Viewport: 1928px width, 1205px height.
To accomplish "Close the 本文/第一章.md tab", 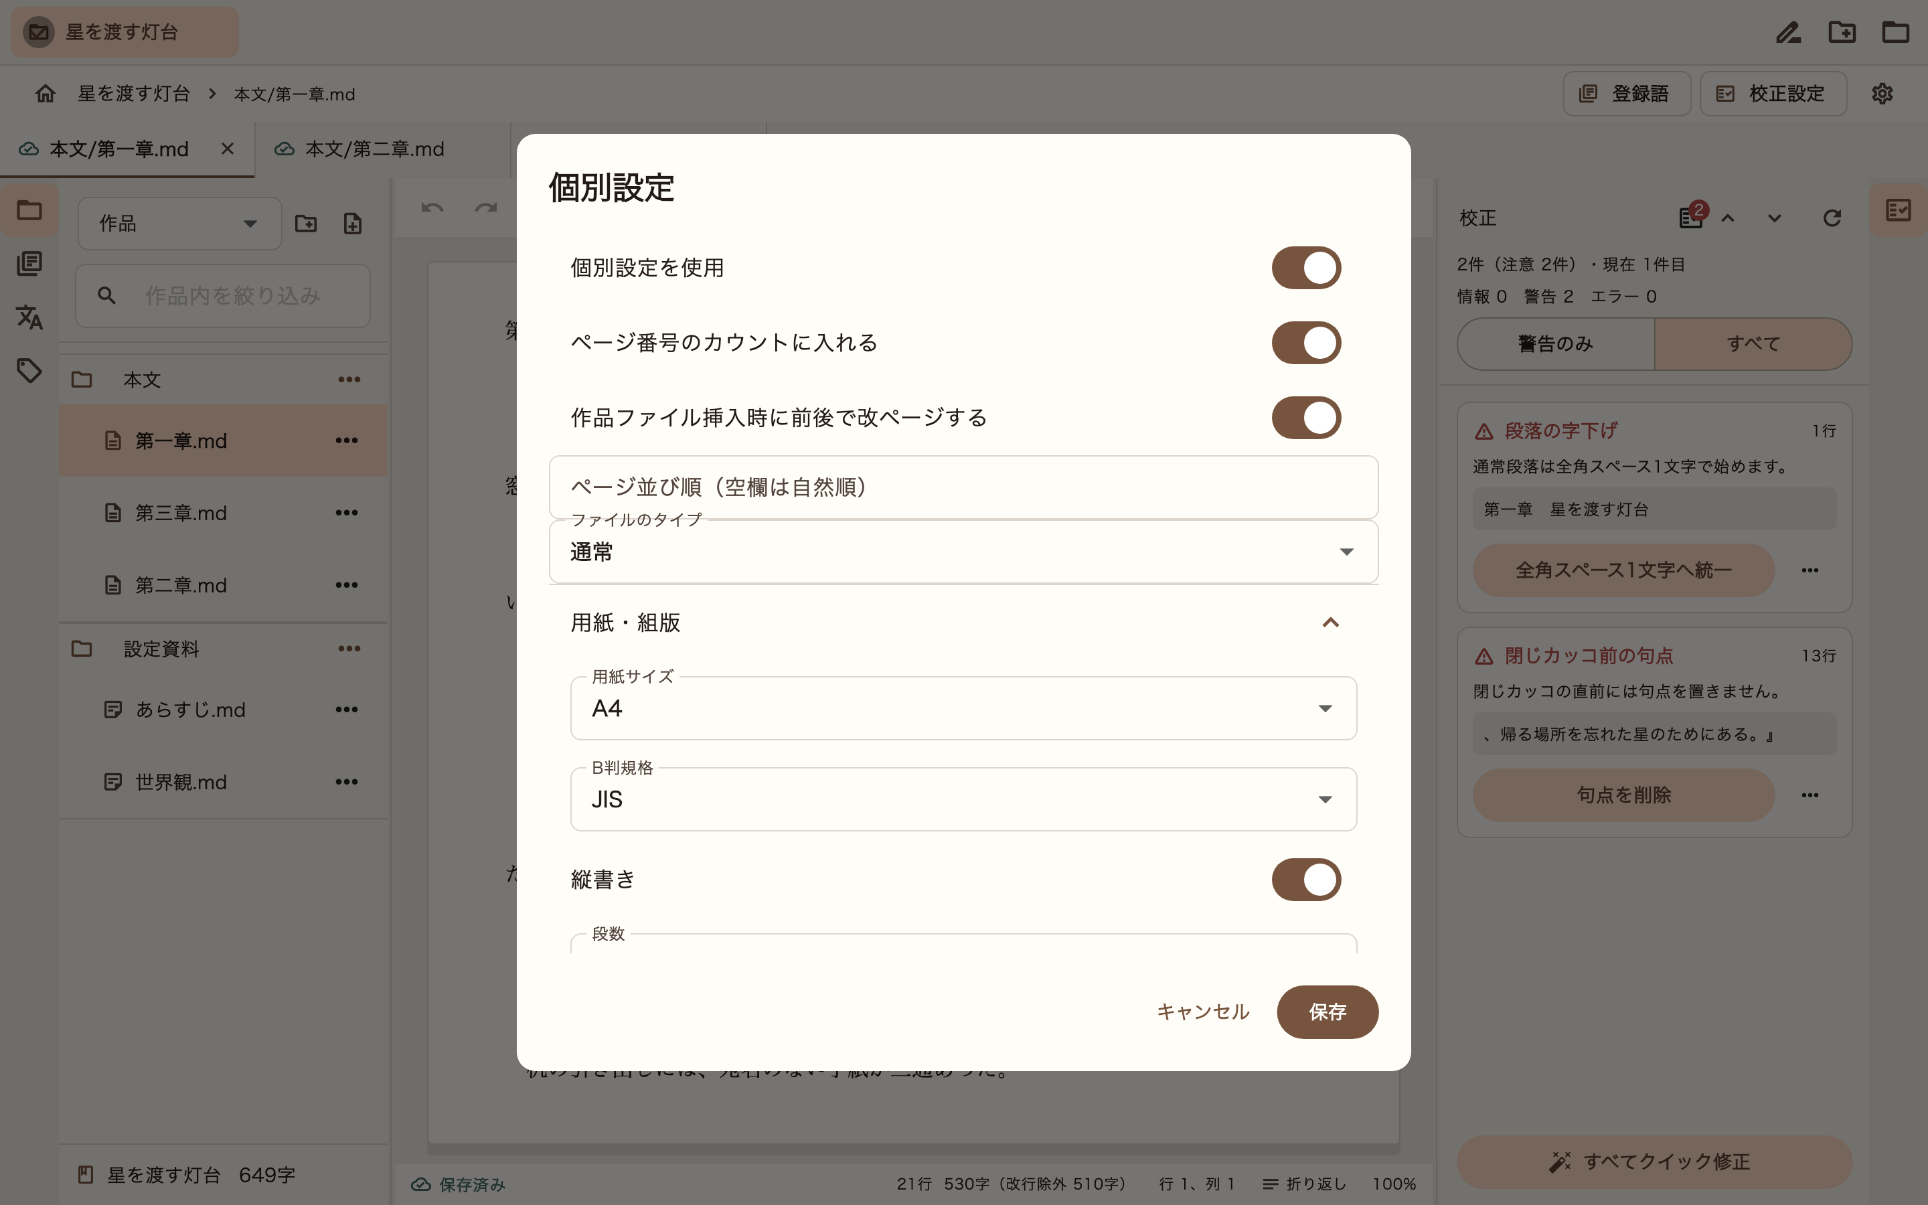I will pyautogui.click(x=228, y=149).
